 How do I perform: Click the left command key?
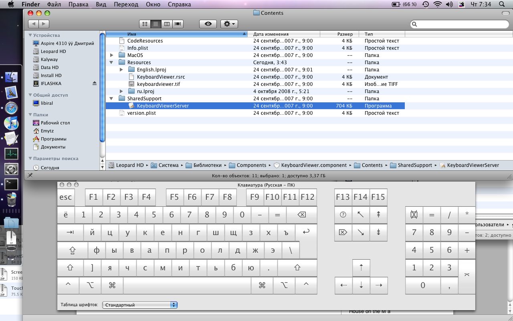pos(112,285)
